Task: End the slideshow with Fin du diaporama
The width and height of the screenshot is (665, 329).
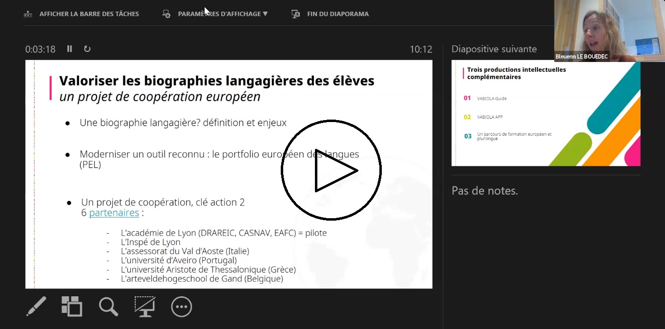Action: [x=338, y=14]
